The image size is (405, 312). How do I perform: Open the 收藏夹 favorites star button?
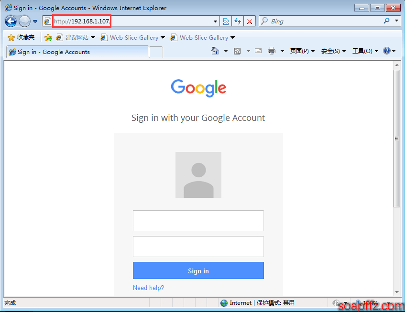point(21,37)
